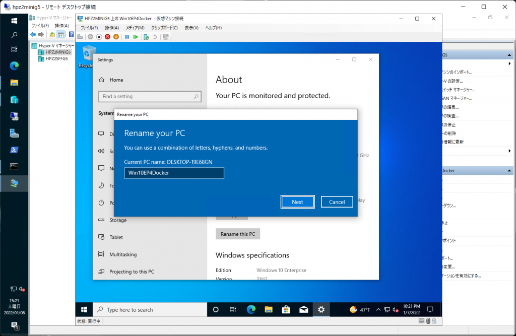Open Microsoft Edge in host left taskbar
The width and height of the screenshot is (516, 336).
point(14,66)
